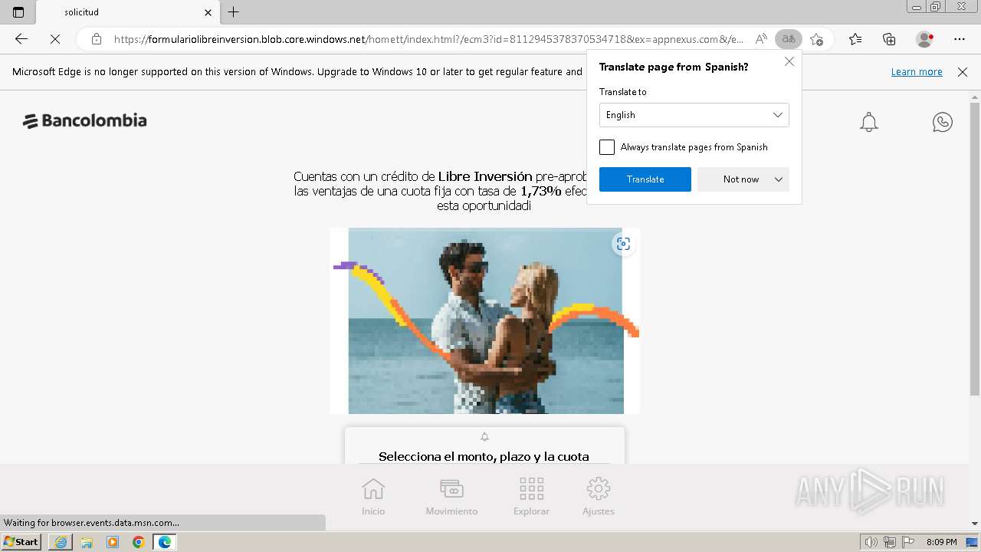The height and width of the screenshot is (552, 981).
Task: Check Always translate pages from Spanish
Action: coord(607,147)
